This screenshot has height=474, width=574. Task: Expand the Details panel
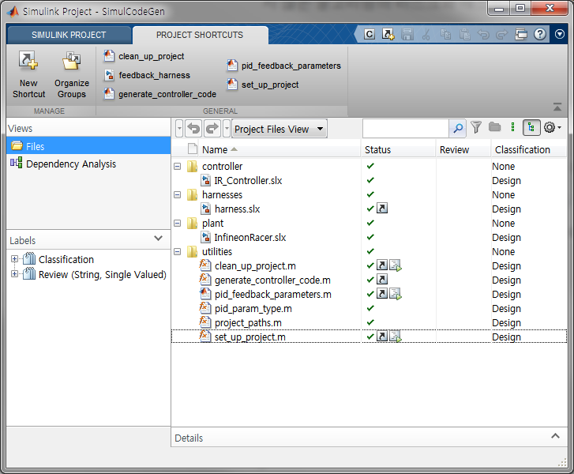click(555, 436)
